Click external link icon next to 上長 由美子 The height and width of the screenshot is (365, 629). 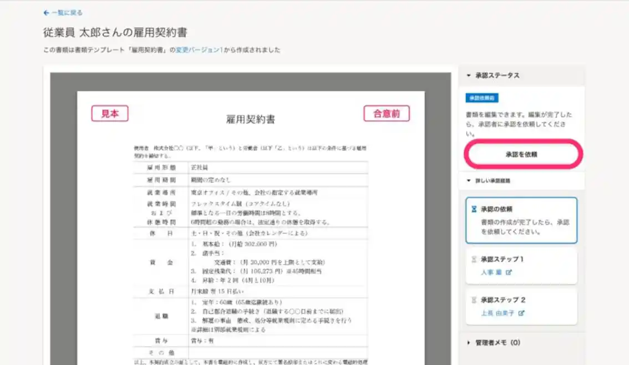click(x=521, y=313)
